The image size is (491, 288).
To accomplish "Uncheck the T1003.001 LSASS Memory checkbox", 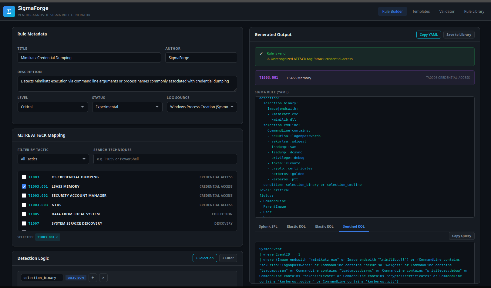I will coord(24,186).
